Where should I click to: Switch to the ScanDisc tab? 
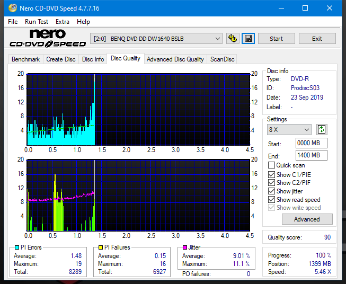(222, 59)
